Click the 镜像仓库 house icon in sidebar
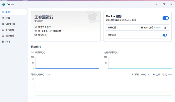Viewport: 175px width, 102px height. [3, 36]
